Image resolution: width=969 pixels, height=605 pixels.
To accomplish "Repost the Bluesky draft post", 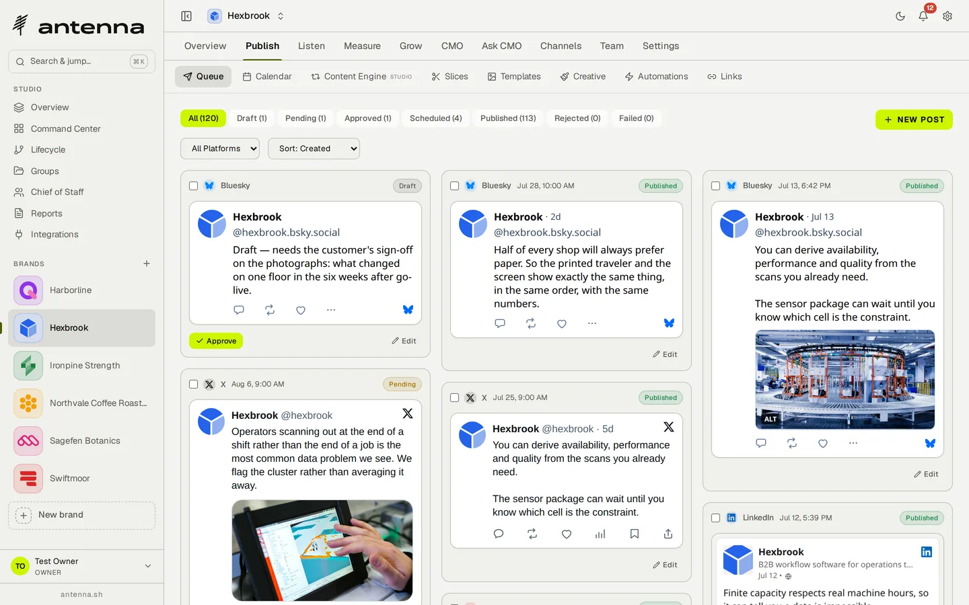I will pyautogui.click(x=270, y=310).
